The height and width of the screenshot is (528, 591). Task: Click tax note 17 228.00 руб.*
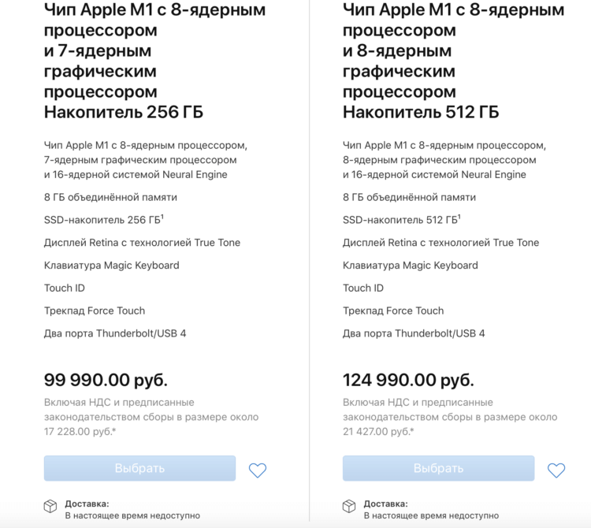point(80,432)
